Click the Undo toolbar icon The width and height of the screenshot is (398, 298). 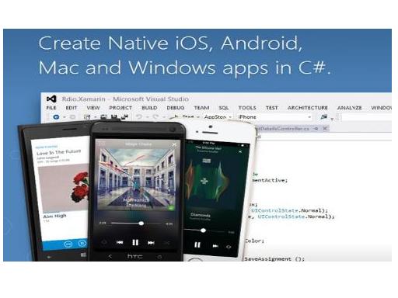click(x=139, y=117)
